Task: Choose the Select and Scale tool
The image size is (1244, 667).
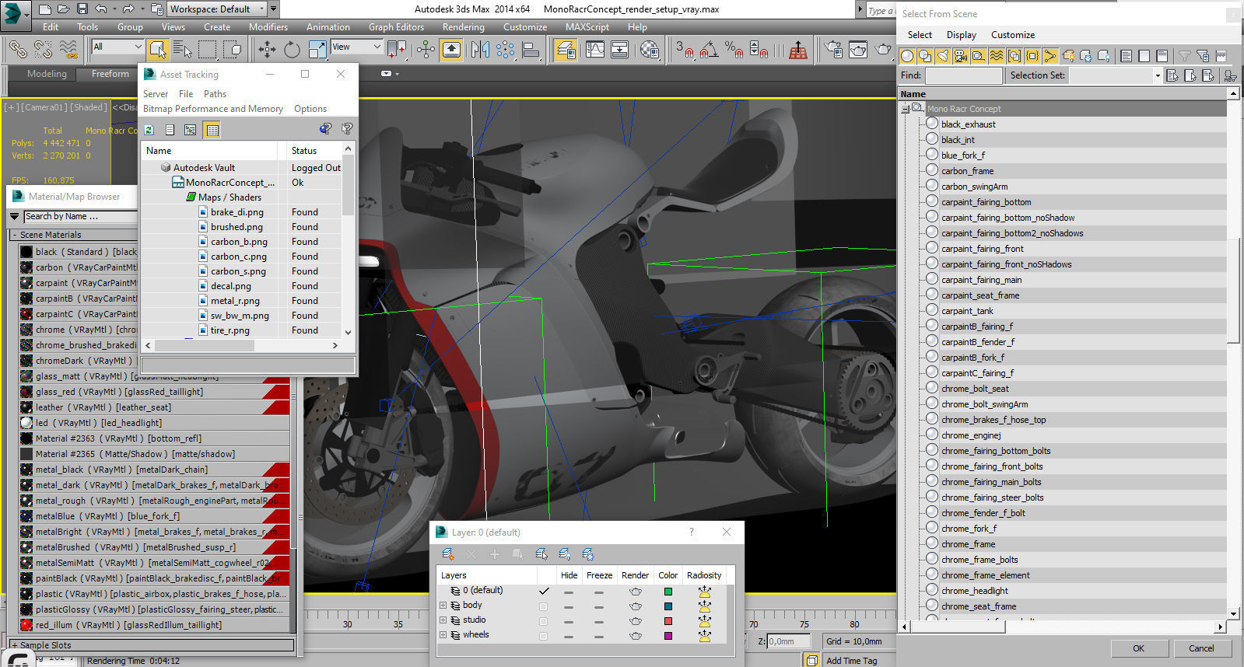Action: [317, 50]
